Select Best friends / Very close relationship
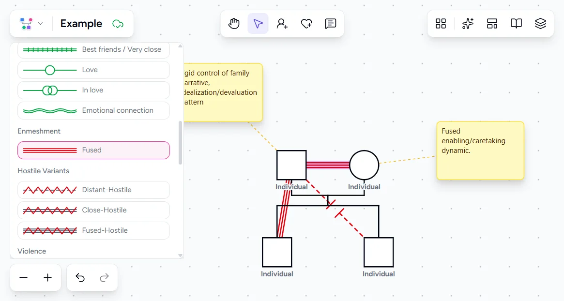 click(x=93, y=50)
